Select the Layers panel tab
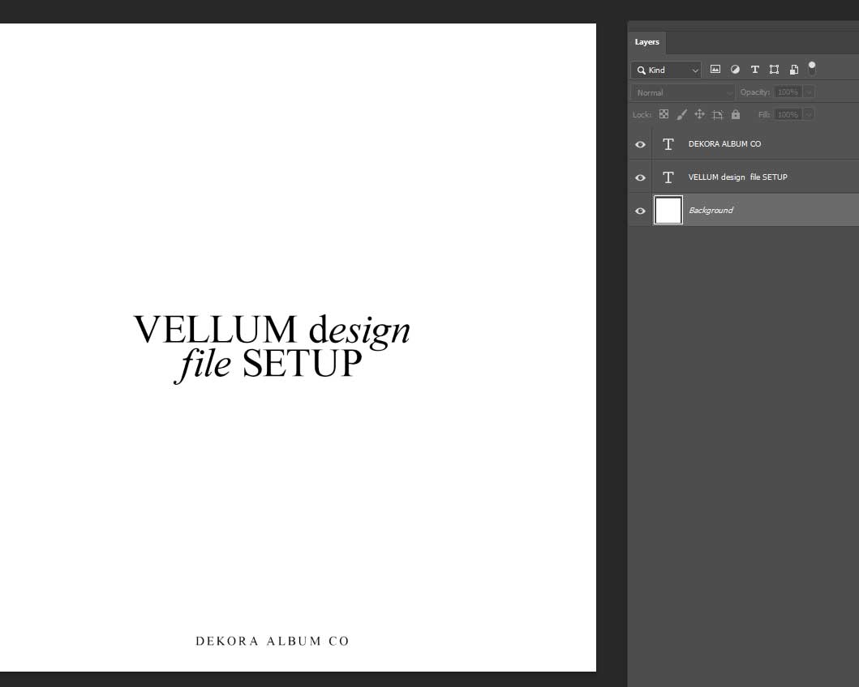The image size is (859, 687). point(646,42)
